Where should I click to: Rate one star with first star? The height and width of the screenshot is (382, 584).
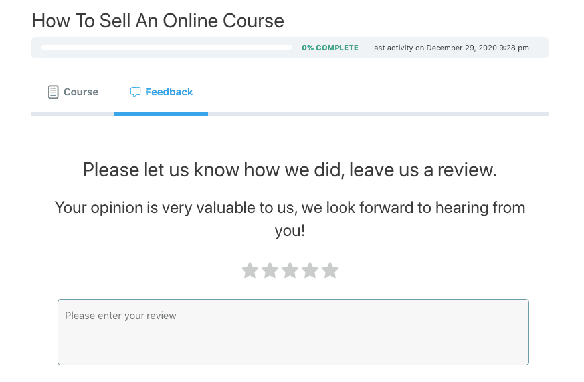click(250, 270)
